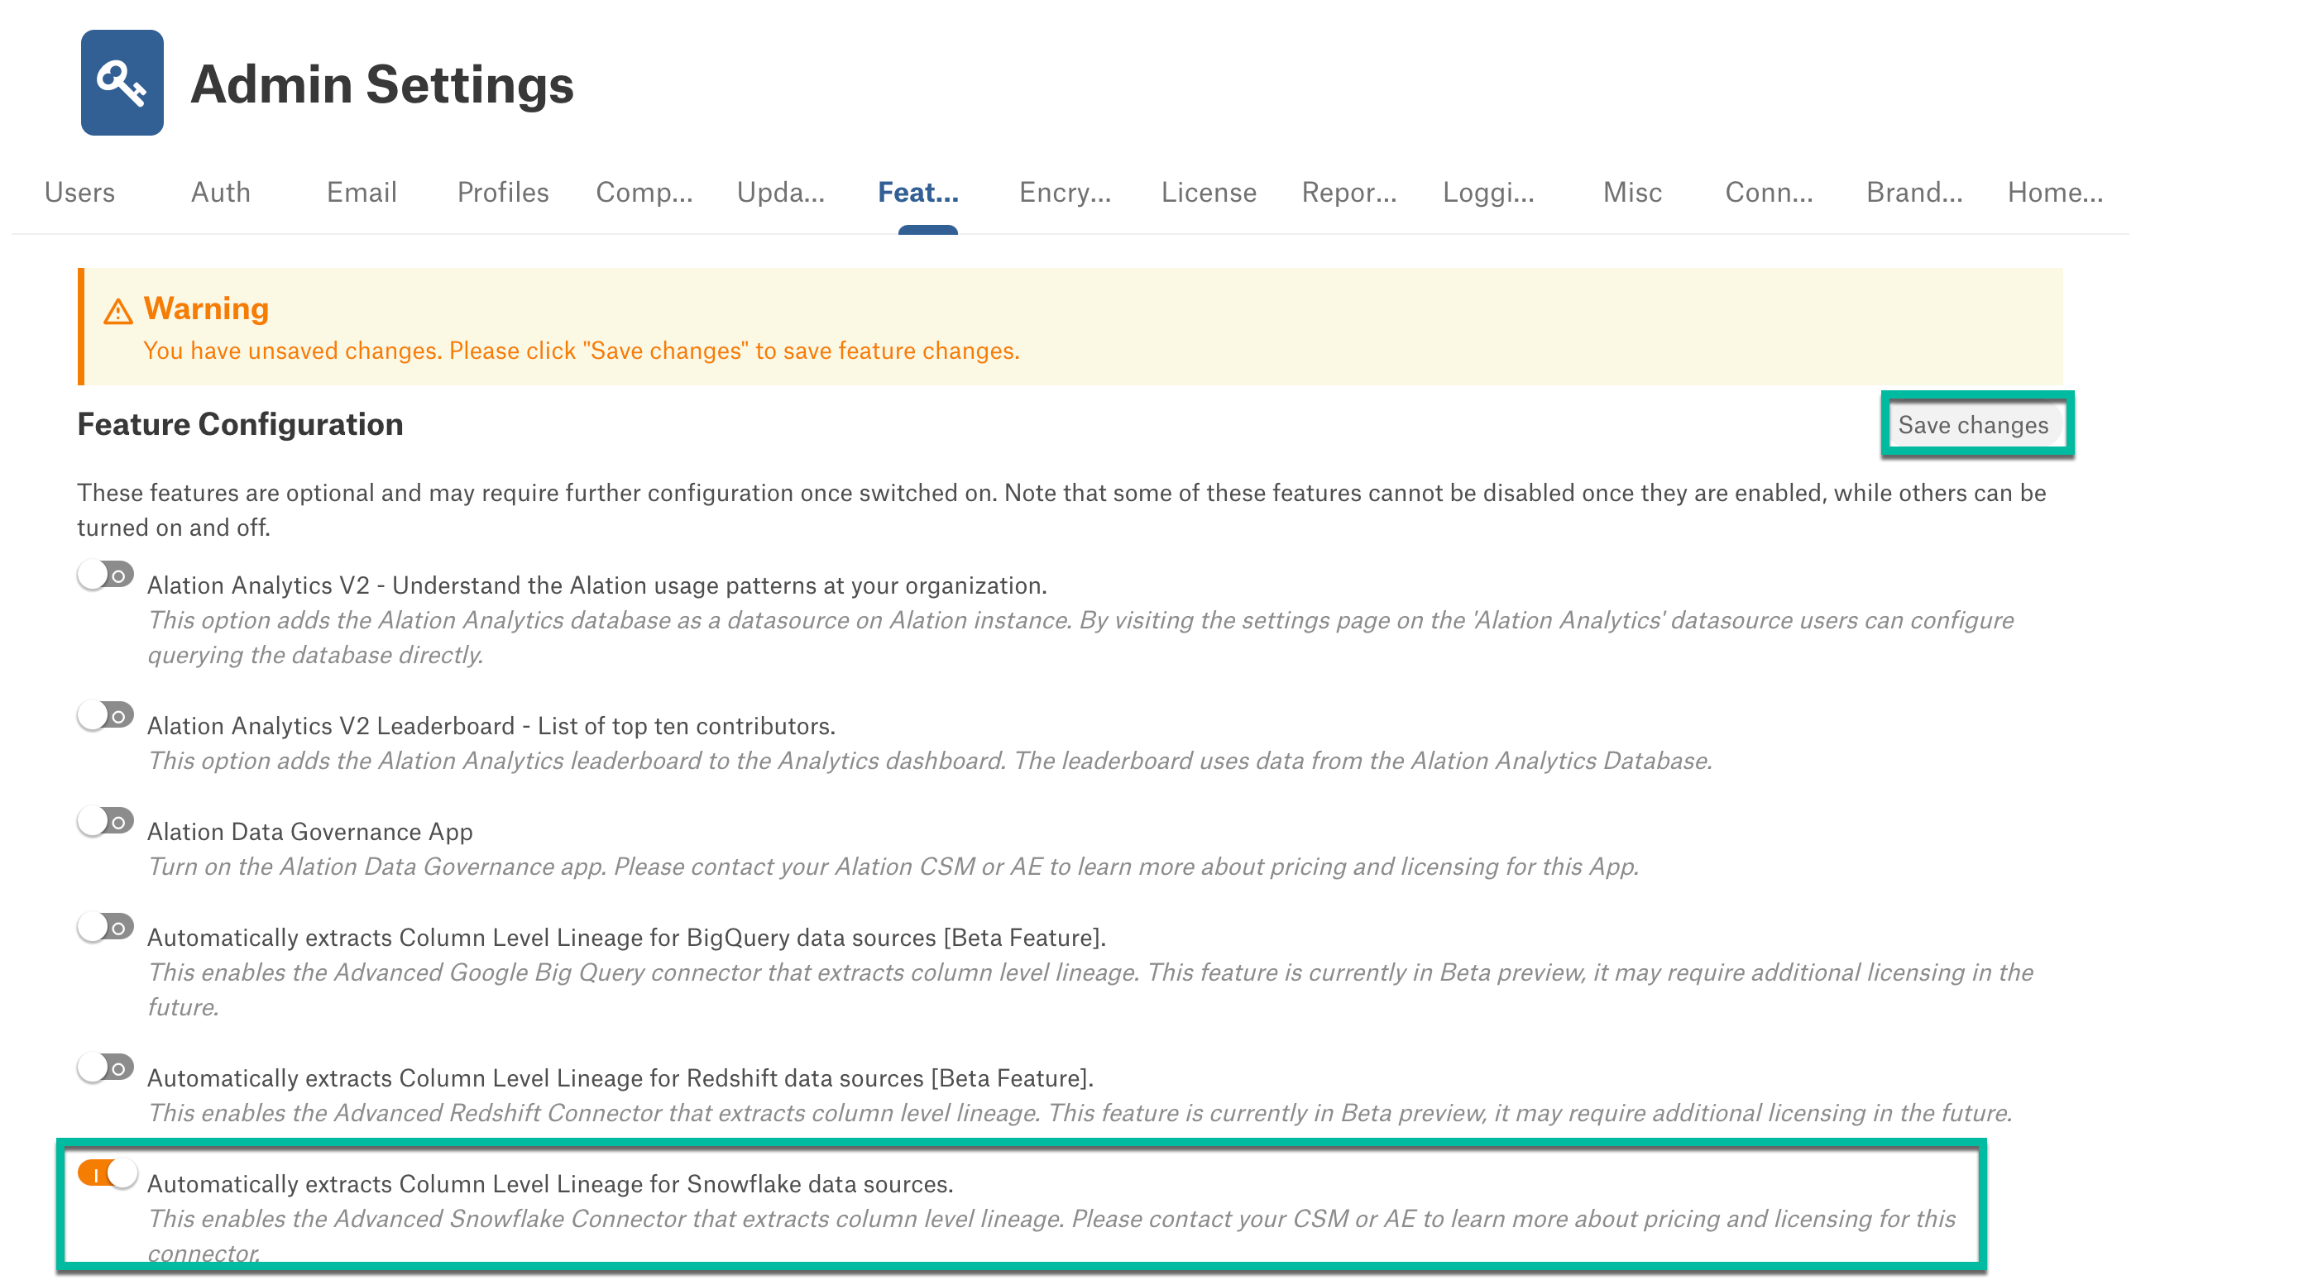Open the Repor... tab
This screenshot has width=2318, height=1280.
point(1349,193)
